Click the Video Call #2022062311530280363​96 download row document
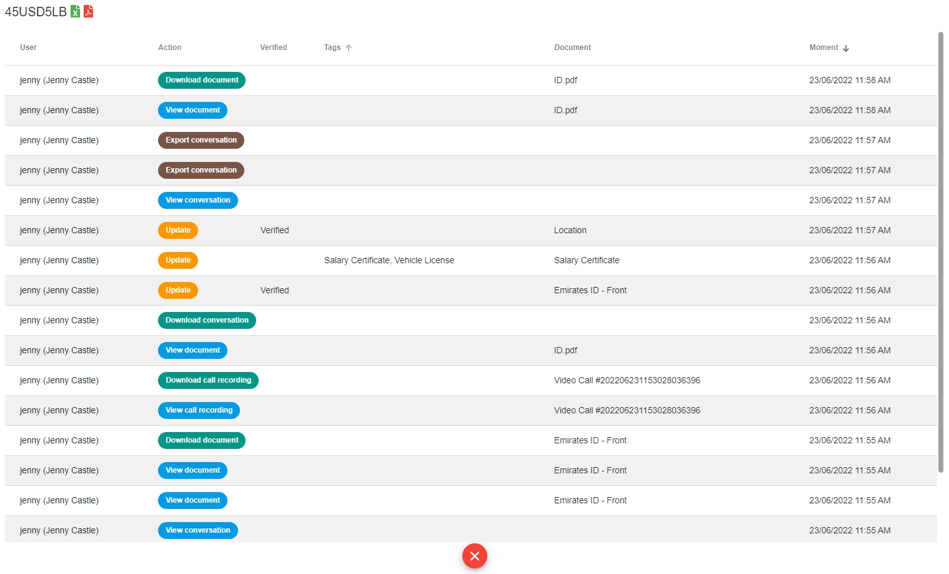 627,380
